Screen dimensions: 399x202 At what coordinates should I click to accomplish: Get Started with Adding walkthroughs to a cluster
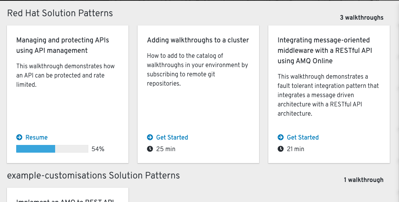tap(172, 138)
